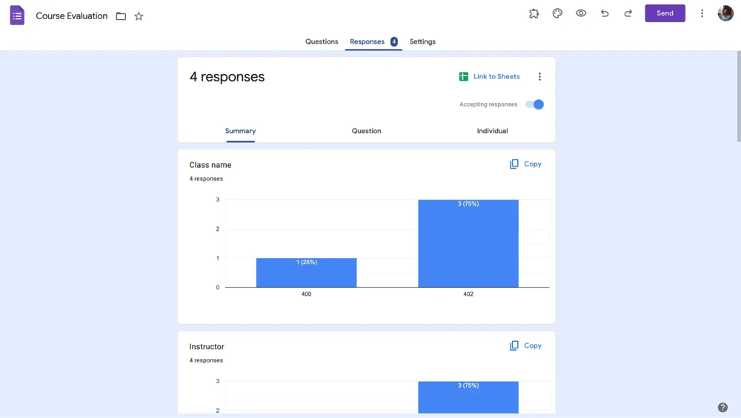Switch to the Settings tab
Image resolution: width=741 pixels, height=418 pixels.
point(422,41)
